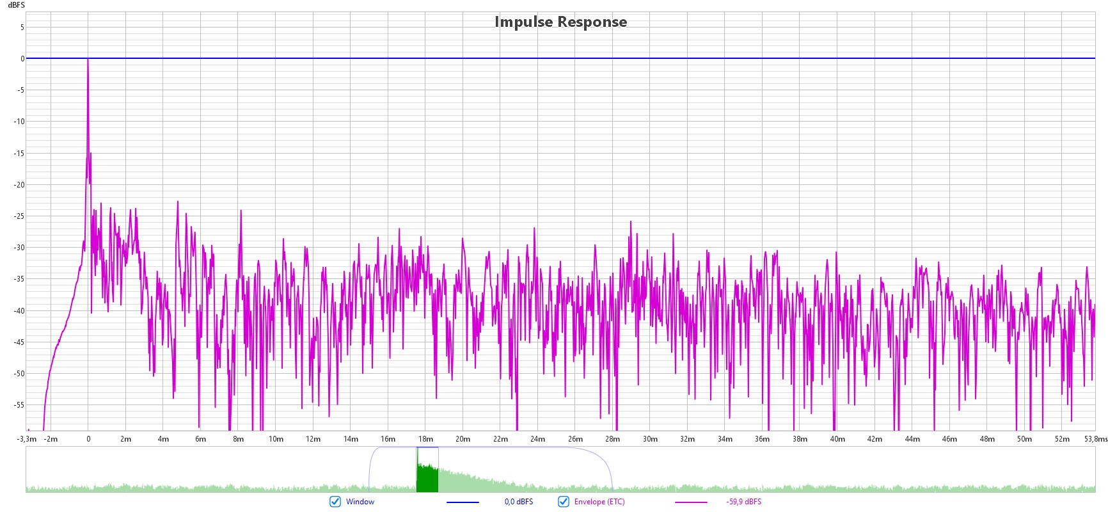Click the "24m" time axis label

click(538, 439)
